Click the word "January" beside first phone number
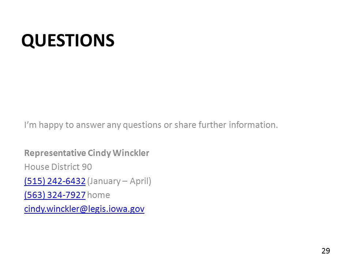This screenshot has height=263, width=351. pos(104,181)
